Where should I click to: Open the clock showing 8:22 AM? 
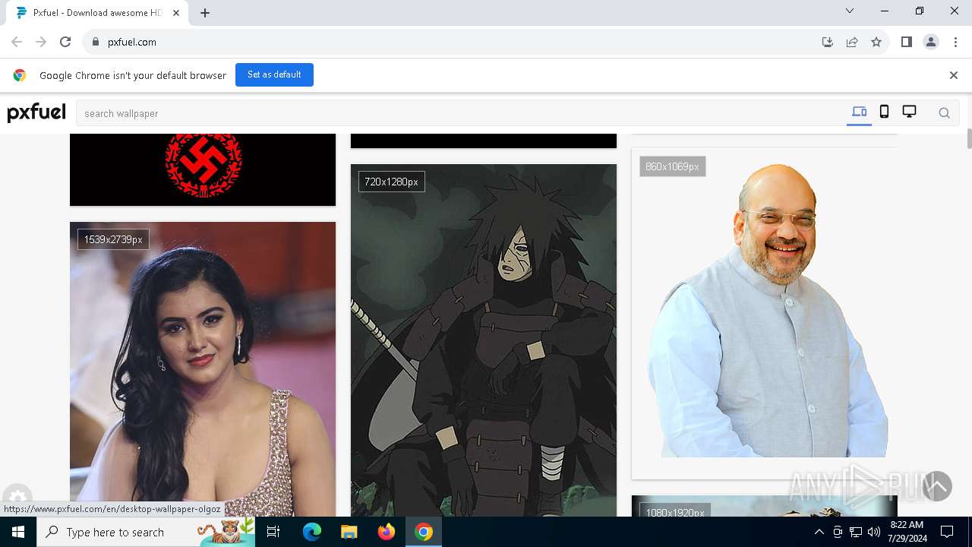(907, 532)
